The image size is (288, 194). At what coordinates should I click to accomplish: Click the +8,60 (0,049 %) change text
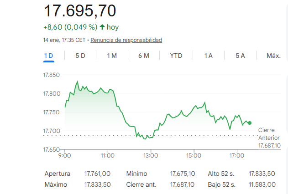[x=70, y=27]
